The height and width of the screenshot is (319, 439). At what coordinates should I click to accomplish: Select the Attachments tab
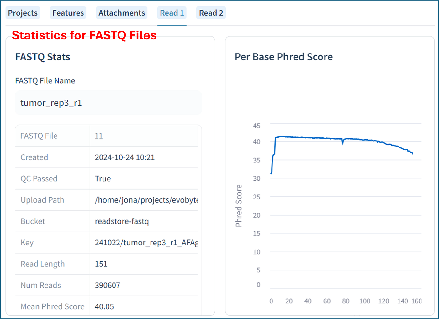coord(122,13)
